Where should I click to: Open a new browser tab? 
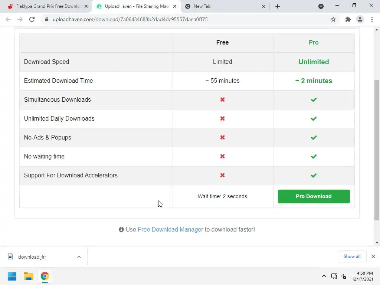pos(278,6)
